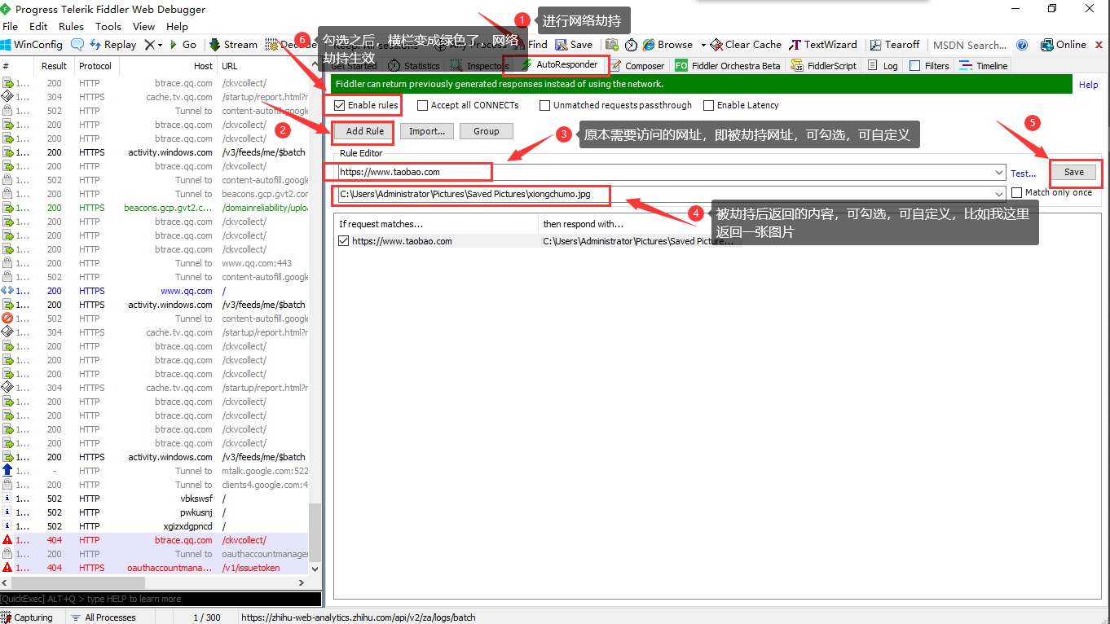Select the oauthaccountmana... 404 session row
The width and height of the screenshot is (1110, 624).
click(155, 568)
